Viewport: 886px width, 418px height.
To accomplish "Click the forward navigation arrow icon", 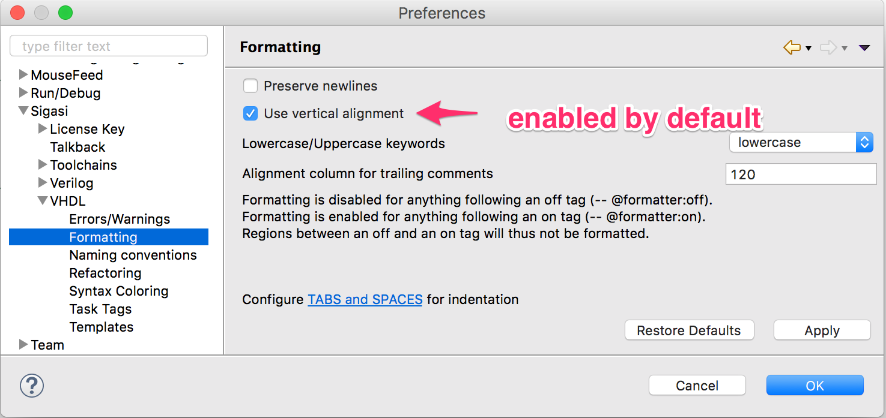I will point(828,47).
